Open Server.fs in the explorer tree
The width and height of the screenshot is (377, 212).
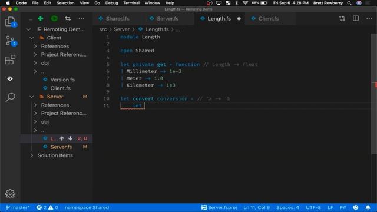[x=61, y=147]
